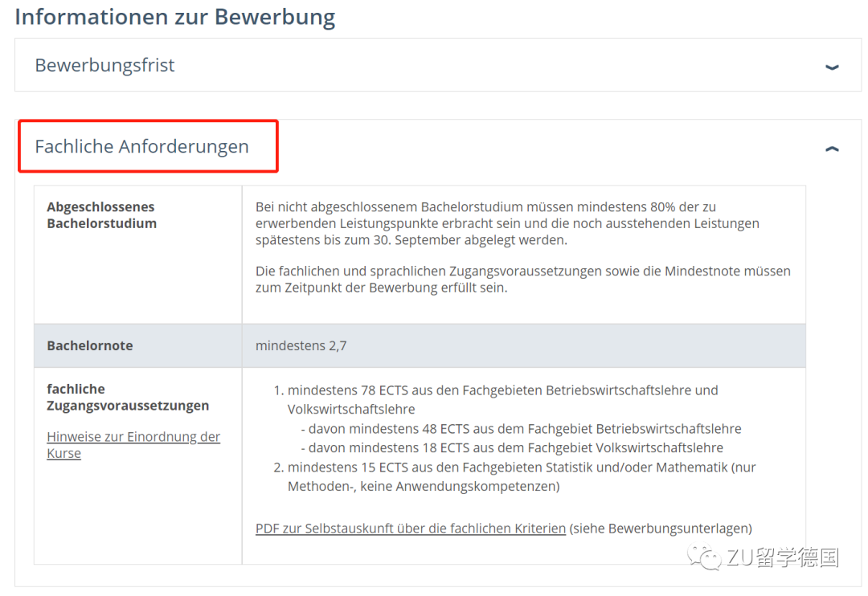
Task: Click the Informationen zur Bewerbung page heading
Action: (175, 17)
